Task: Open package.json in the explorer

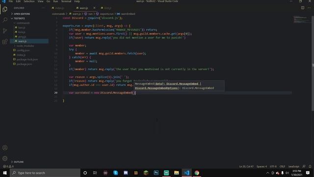Action: tap(24, 64)
